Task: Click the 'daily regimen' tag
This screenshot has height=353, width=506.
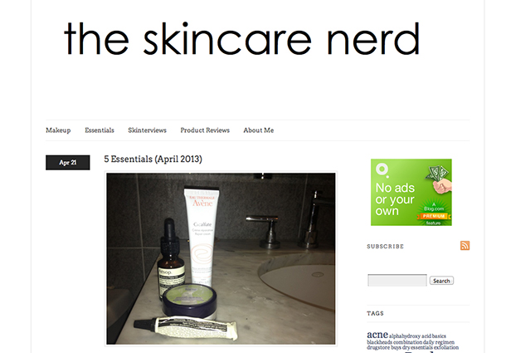Action: tap(439, 342)
